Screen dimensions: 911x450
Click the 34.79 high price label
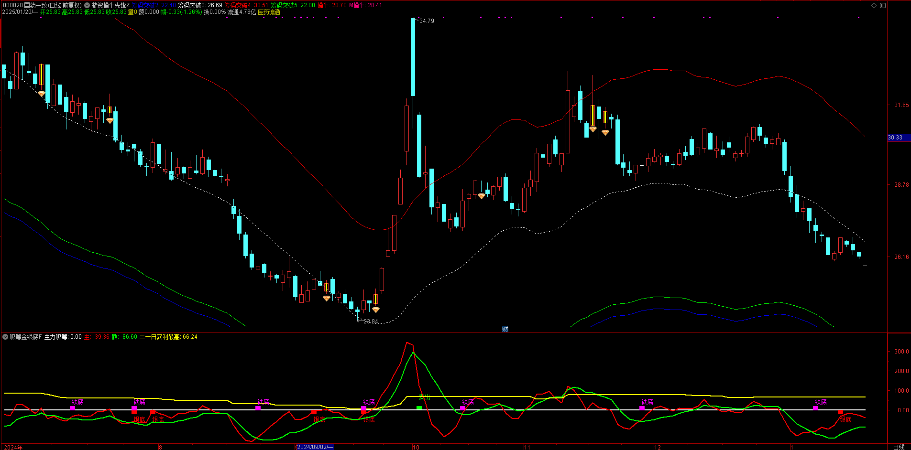[427, 21]
